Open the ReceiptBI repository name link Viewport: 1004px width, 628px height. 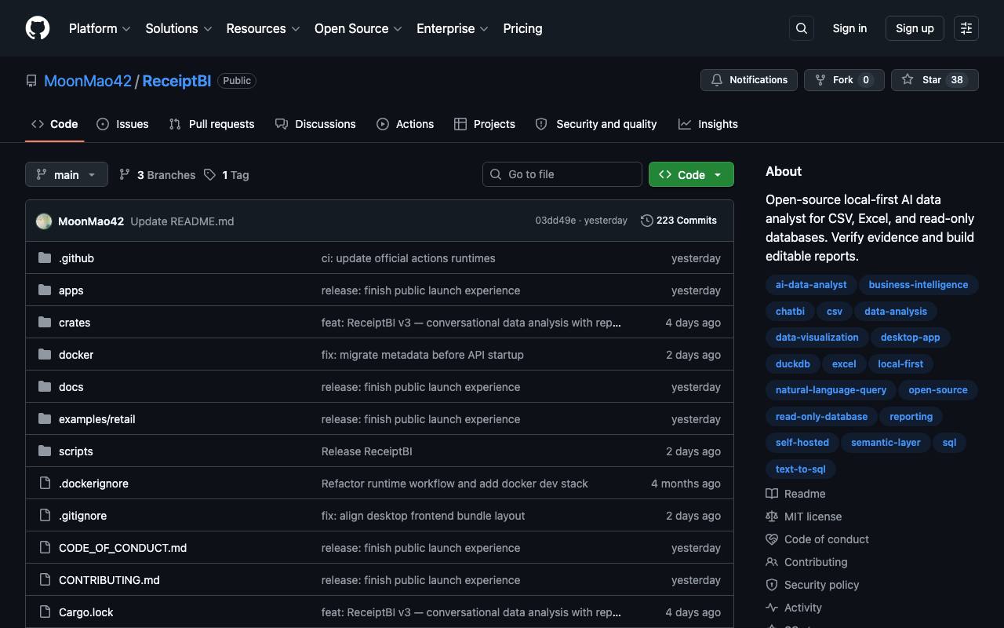(x=176, y=81)
